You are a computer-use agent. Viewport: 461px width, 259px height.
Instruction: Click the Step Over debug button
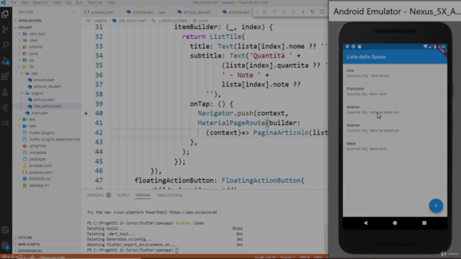click(274, 12)
